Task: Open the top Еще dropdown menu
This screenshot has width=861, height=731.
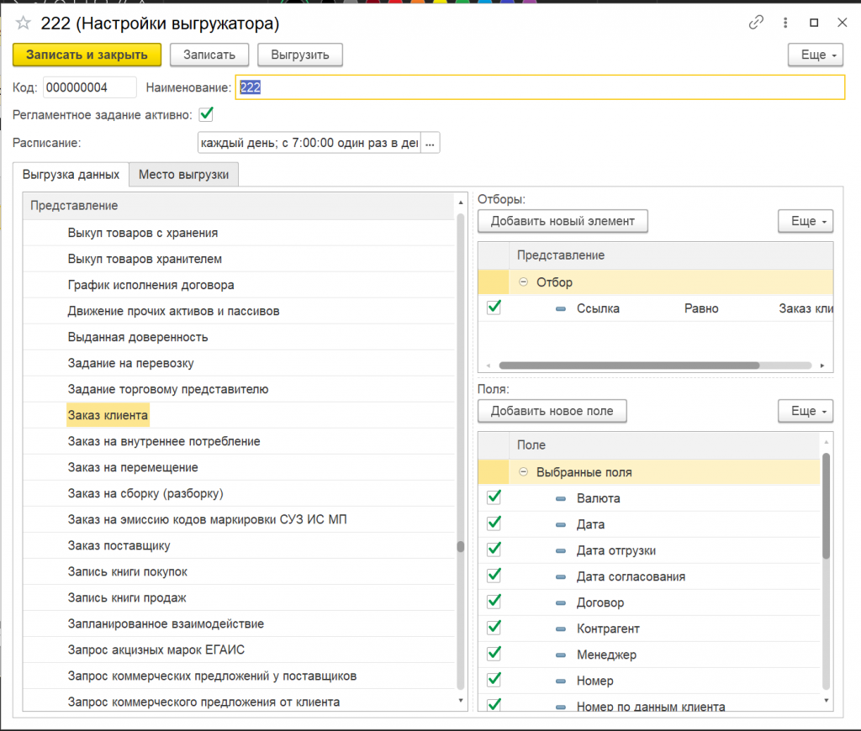Action: (x=815, y=55)
